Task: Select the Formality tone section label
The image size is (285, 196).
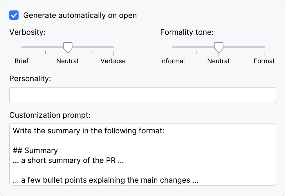Action: coord(187,32)
